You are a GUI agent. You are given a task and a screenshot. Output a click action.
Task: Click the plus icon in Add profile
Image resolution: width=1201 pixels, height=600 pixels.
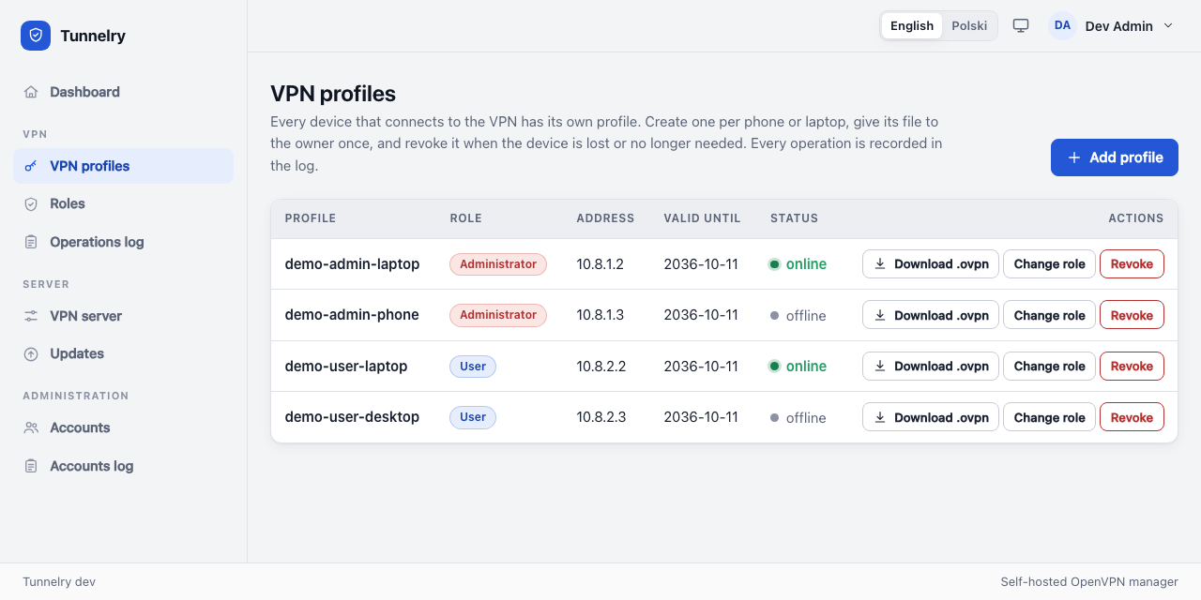[x=1074, y=157]
